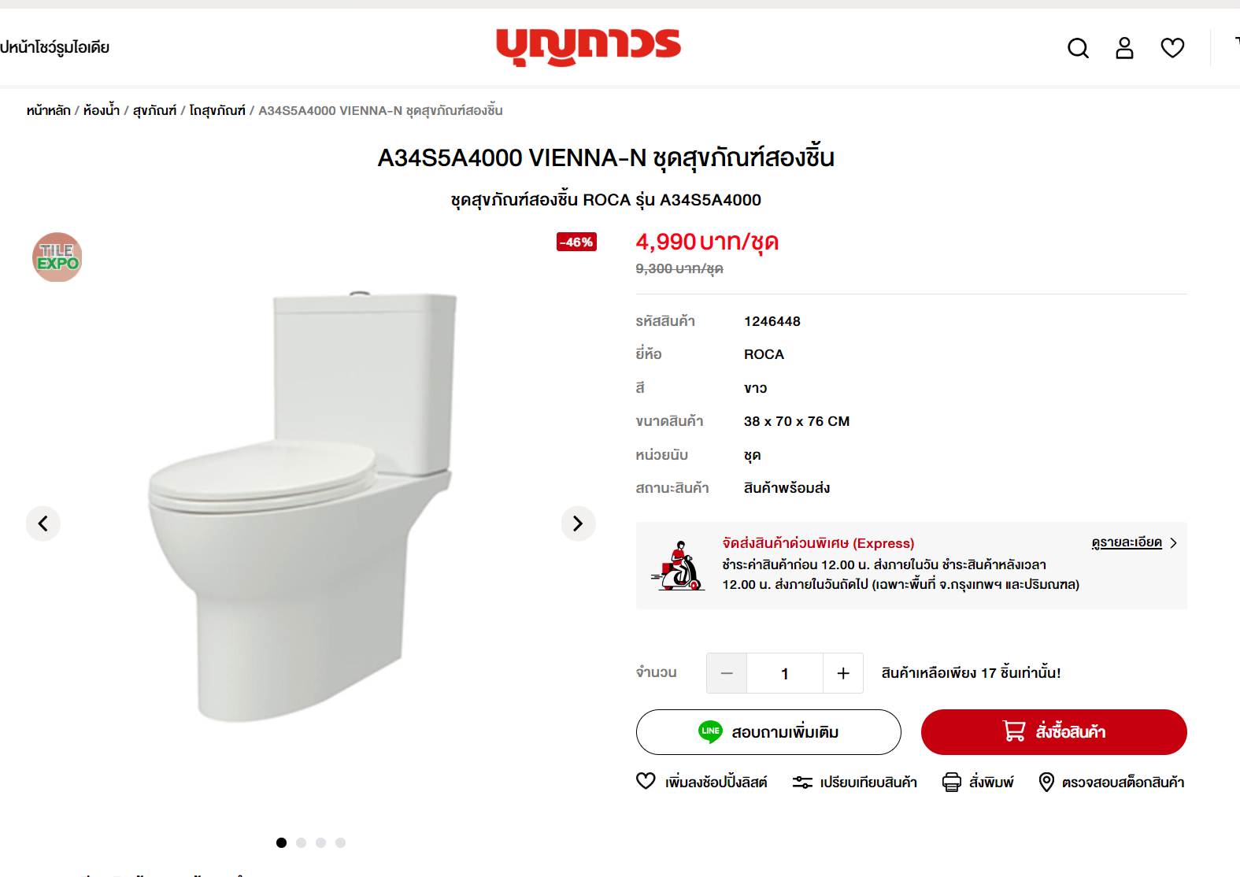1240x877 pixels.
Task: Increase quantity with plus button
Action: click(843, 673)
